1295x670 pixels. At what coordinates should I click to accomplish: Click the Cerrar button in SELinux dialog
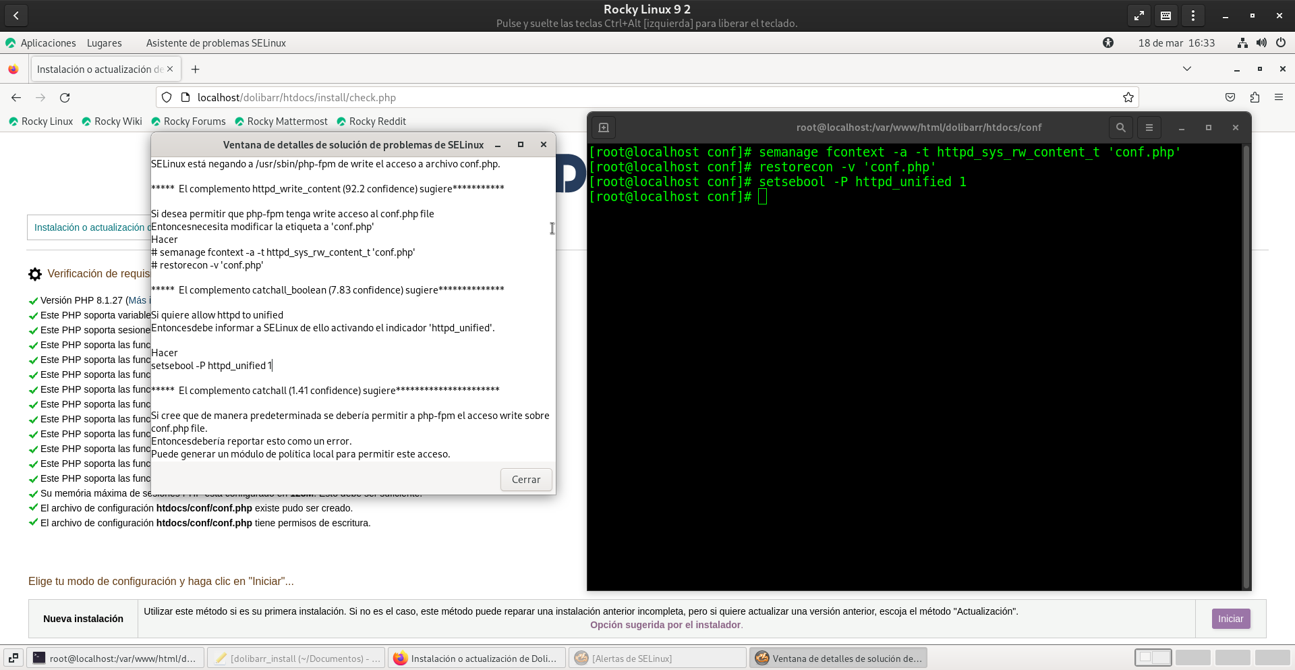(526, 480)
